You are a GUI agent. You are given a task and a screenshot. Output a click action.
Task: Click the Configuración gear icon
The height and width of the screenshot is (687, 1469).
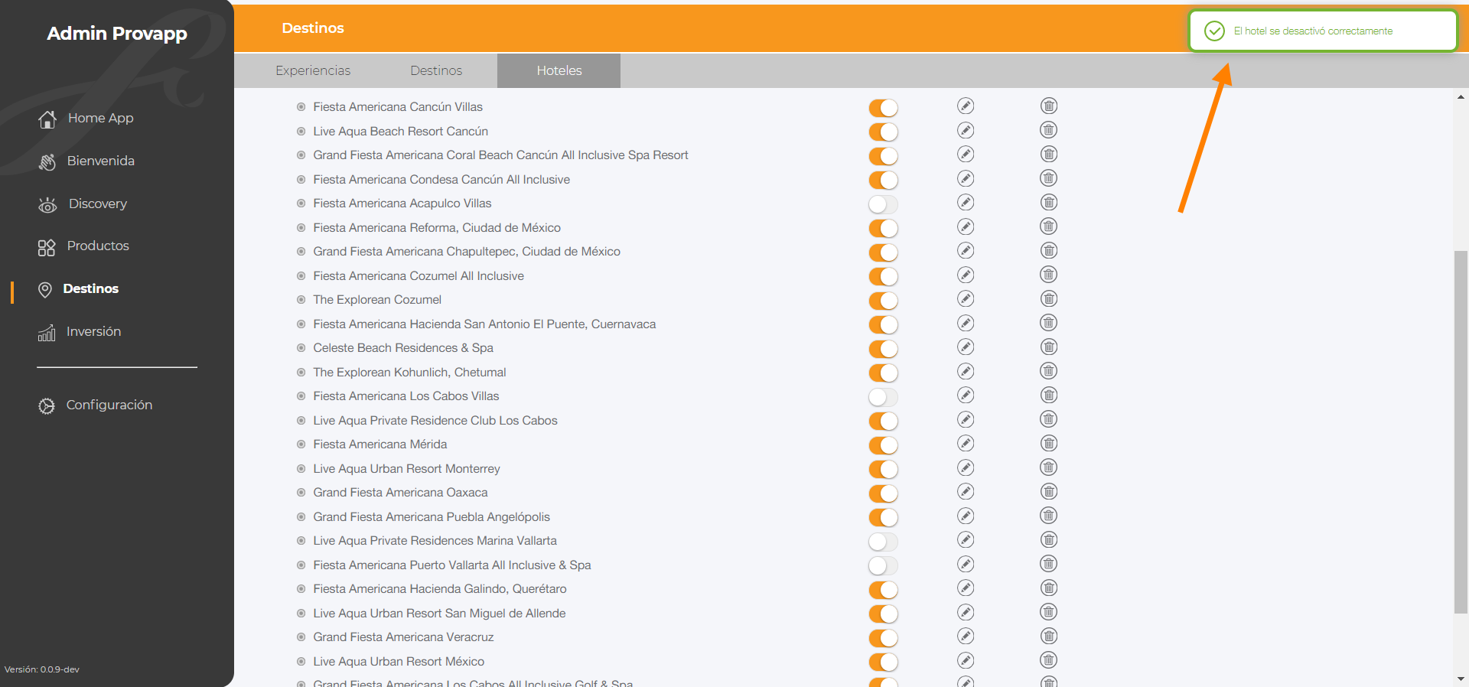[47, 405]
